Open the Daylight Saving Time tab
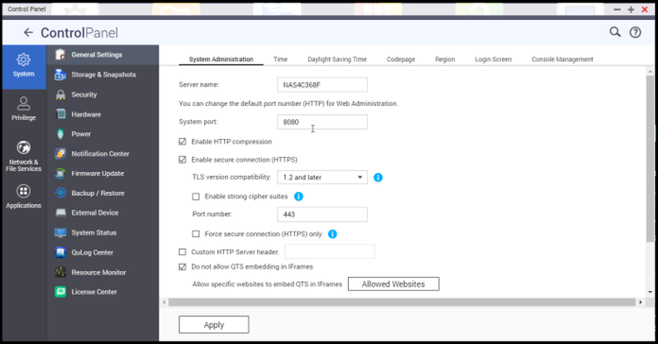658x344 pixels. (337, 60)
